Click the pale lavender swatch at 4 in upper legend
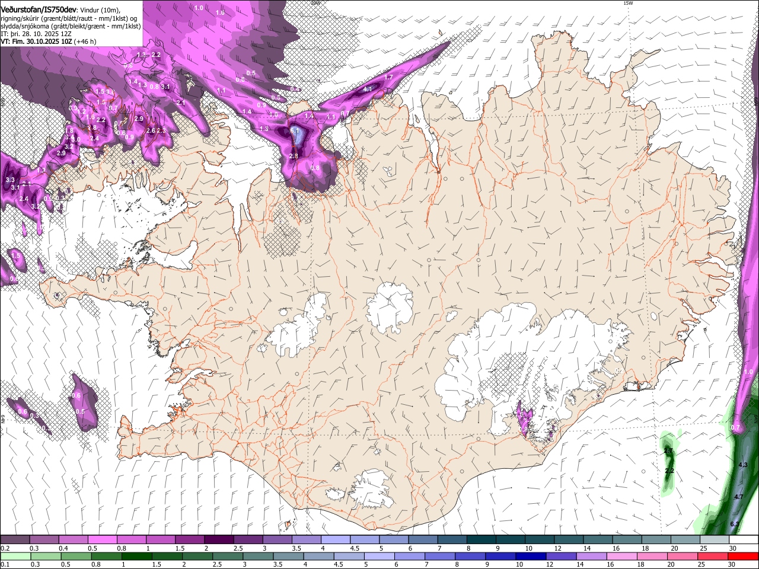 334,540
